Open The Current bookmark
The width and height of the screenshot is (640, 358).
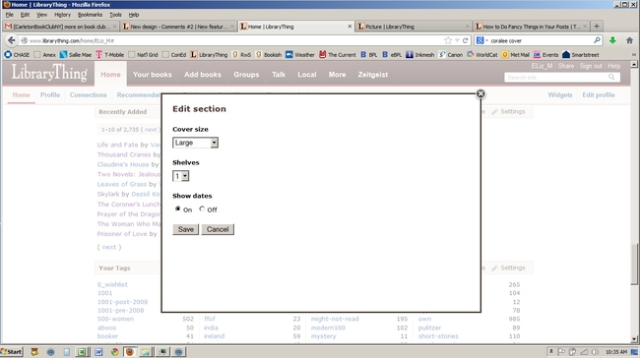tap(338, 55)
